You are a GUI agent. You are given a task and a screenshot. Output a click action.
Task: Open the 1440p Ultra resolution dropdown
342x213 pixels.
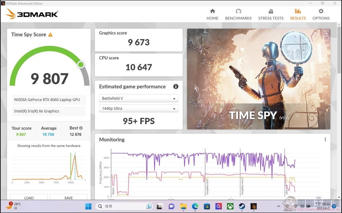click(139, 108)
